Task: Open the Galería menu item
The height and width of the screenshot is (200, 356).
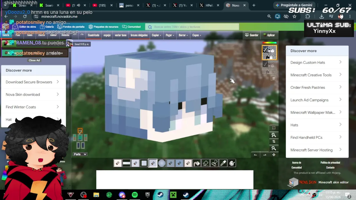Action: [x=47, y=27]
